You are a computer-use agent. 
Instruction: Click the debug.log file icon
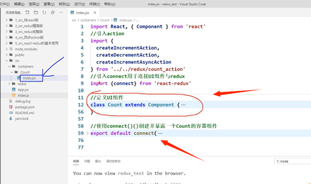pos(11,101)
